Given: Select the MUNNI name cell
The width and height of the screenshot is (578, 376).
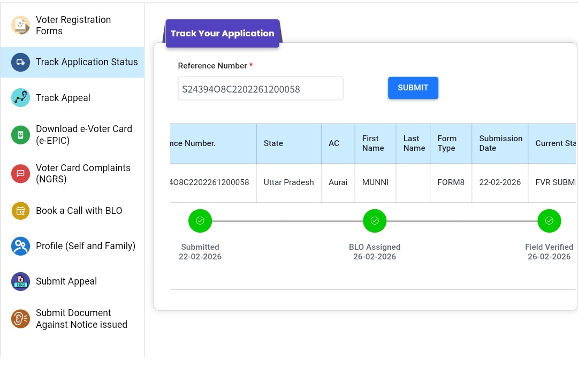Looking at the screenshot, I should [375, 183].
